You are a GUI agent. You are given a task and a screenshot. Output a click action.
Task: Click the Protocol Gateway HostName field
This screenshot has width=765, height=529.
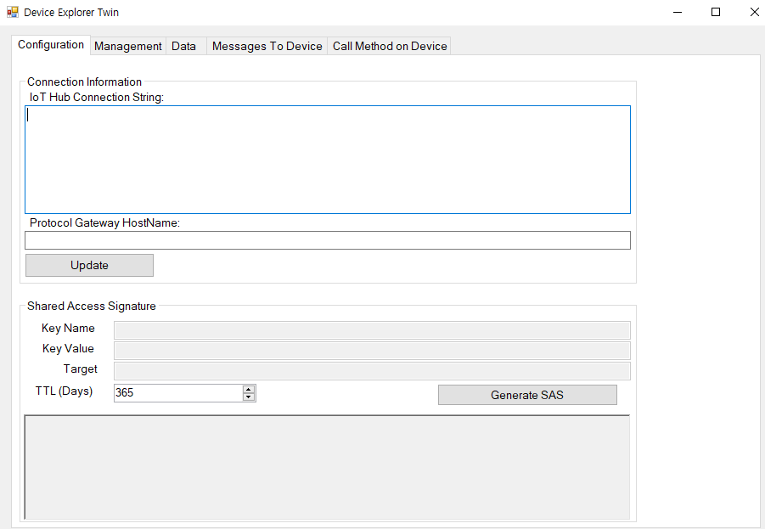328,240
